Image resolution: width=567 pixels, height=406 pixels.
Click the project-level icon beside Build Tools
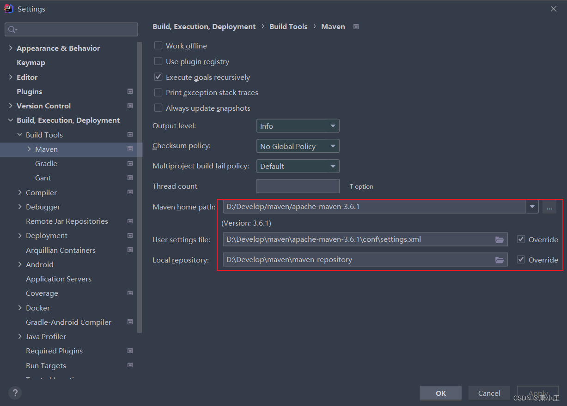click(x=130, y=135)
